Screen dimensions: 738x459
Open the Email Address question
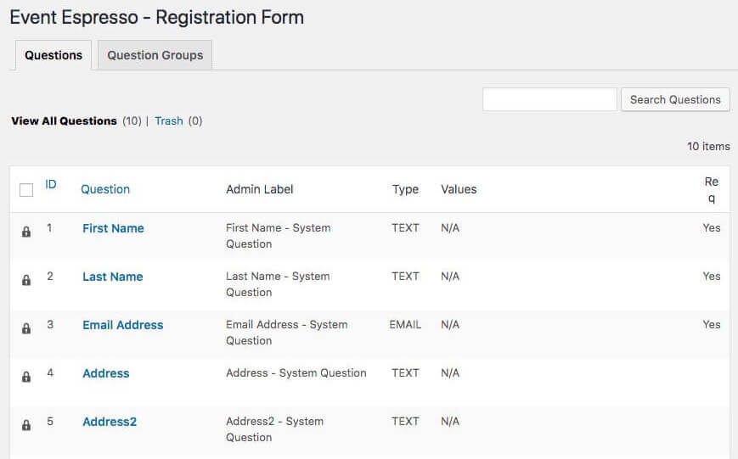[123, 325]
